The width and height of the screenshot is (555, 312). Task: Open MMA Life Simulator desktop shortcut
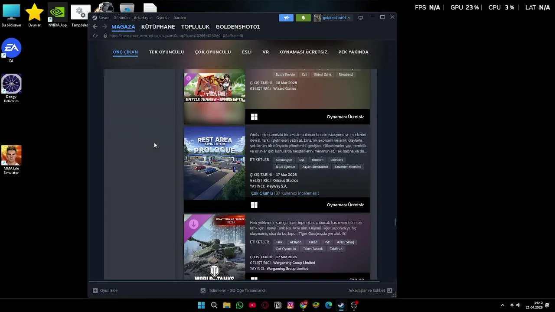click(x=11, y=160)
